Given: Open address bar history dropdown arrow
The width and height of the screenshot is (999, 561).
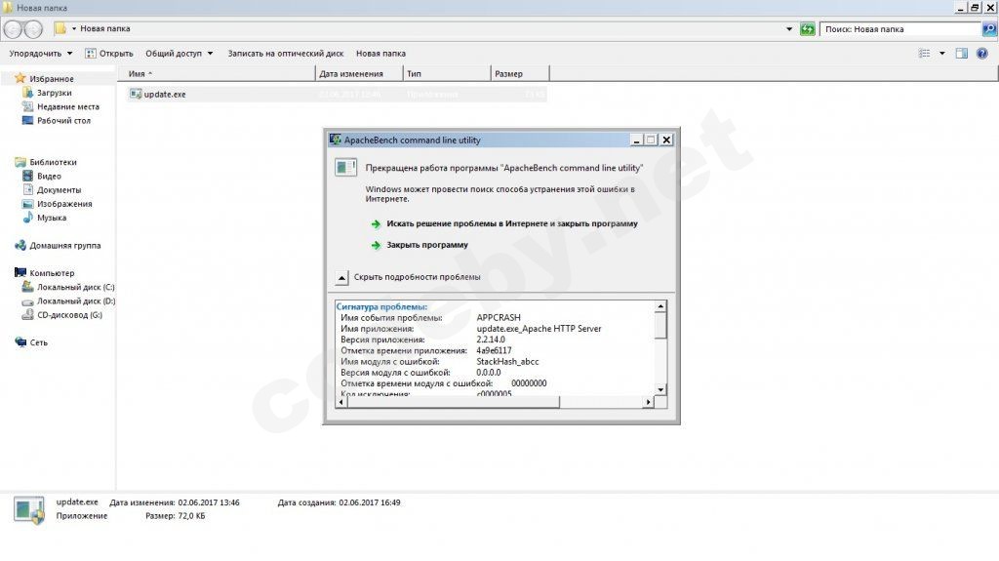Looking at the screenshot, I should click(x=789, y=28).
